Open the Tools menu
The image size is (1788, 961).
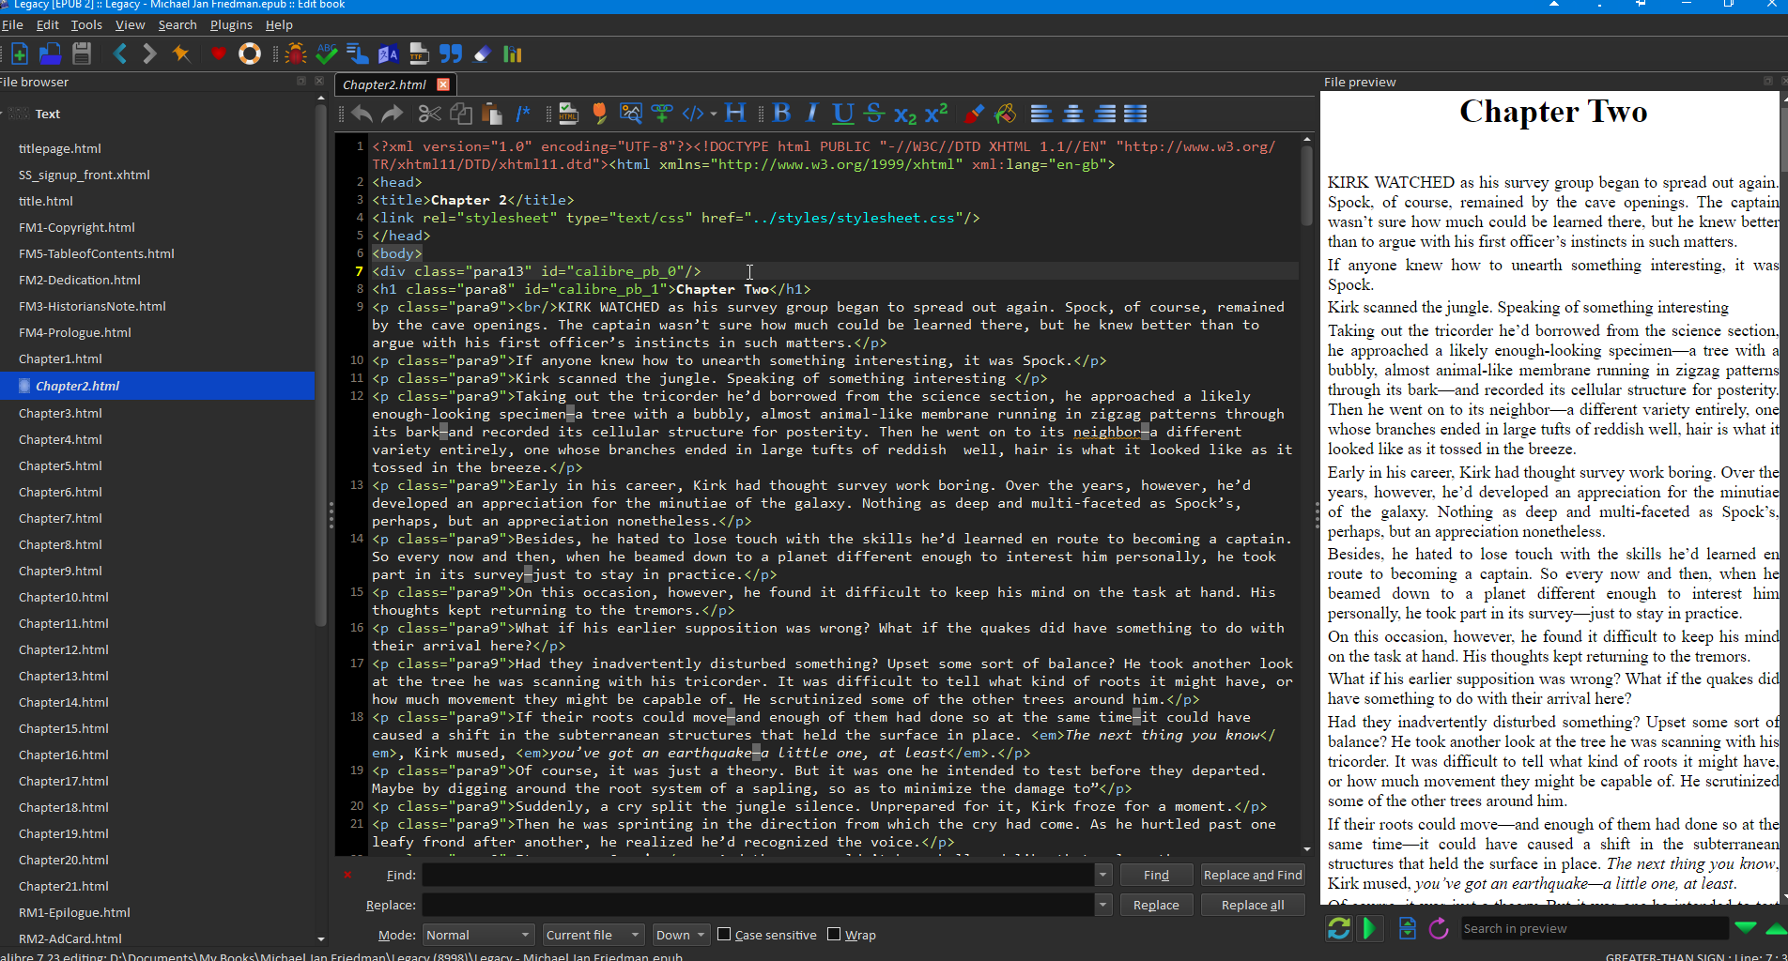pyautogui.click(x=86, y=24)
